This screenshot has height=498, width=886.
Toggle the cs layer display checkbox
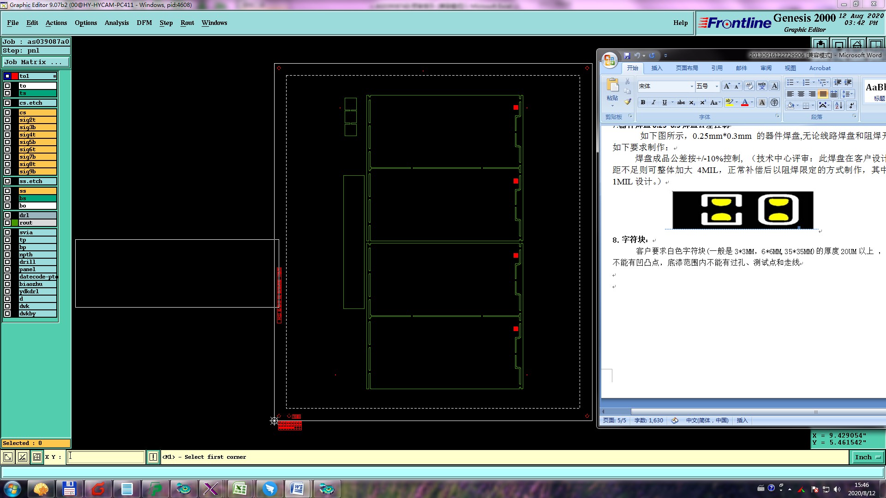(7, 113)
